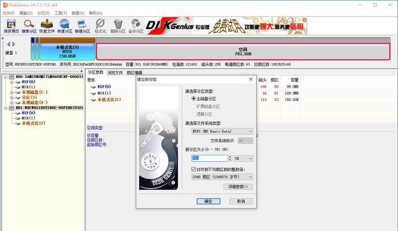398x231 pixels.
Task: Switch to 分区参数 tab
Action: [x=96, y=72]
